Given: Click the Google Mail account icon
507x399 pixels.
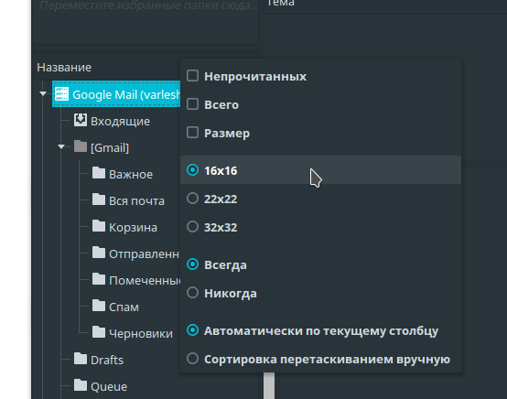Looking at the screenshot, I should pyautogui.click(x=61, y=94).
